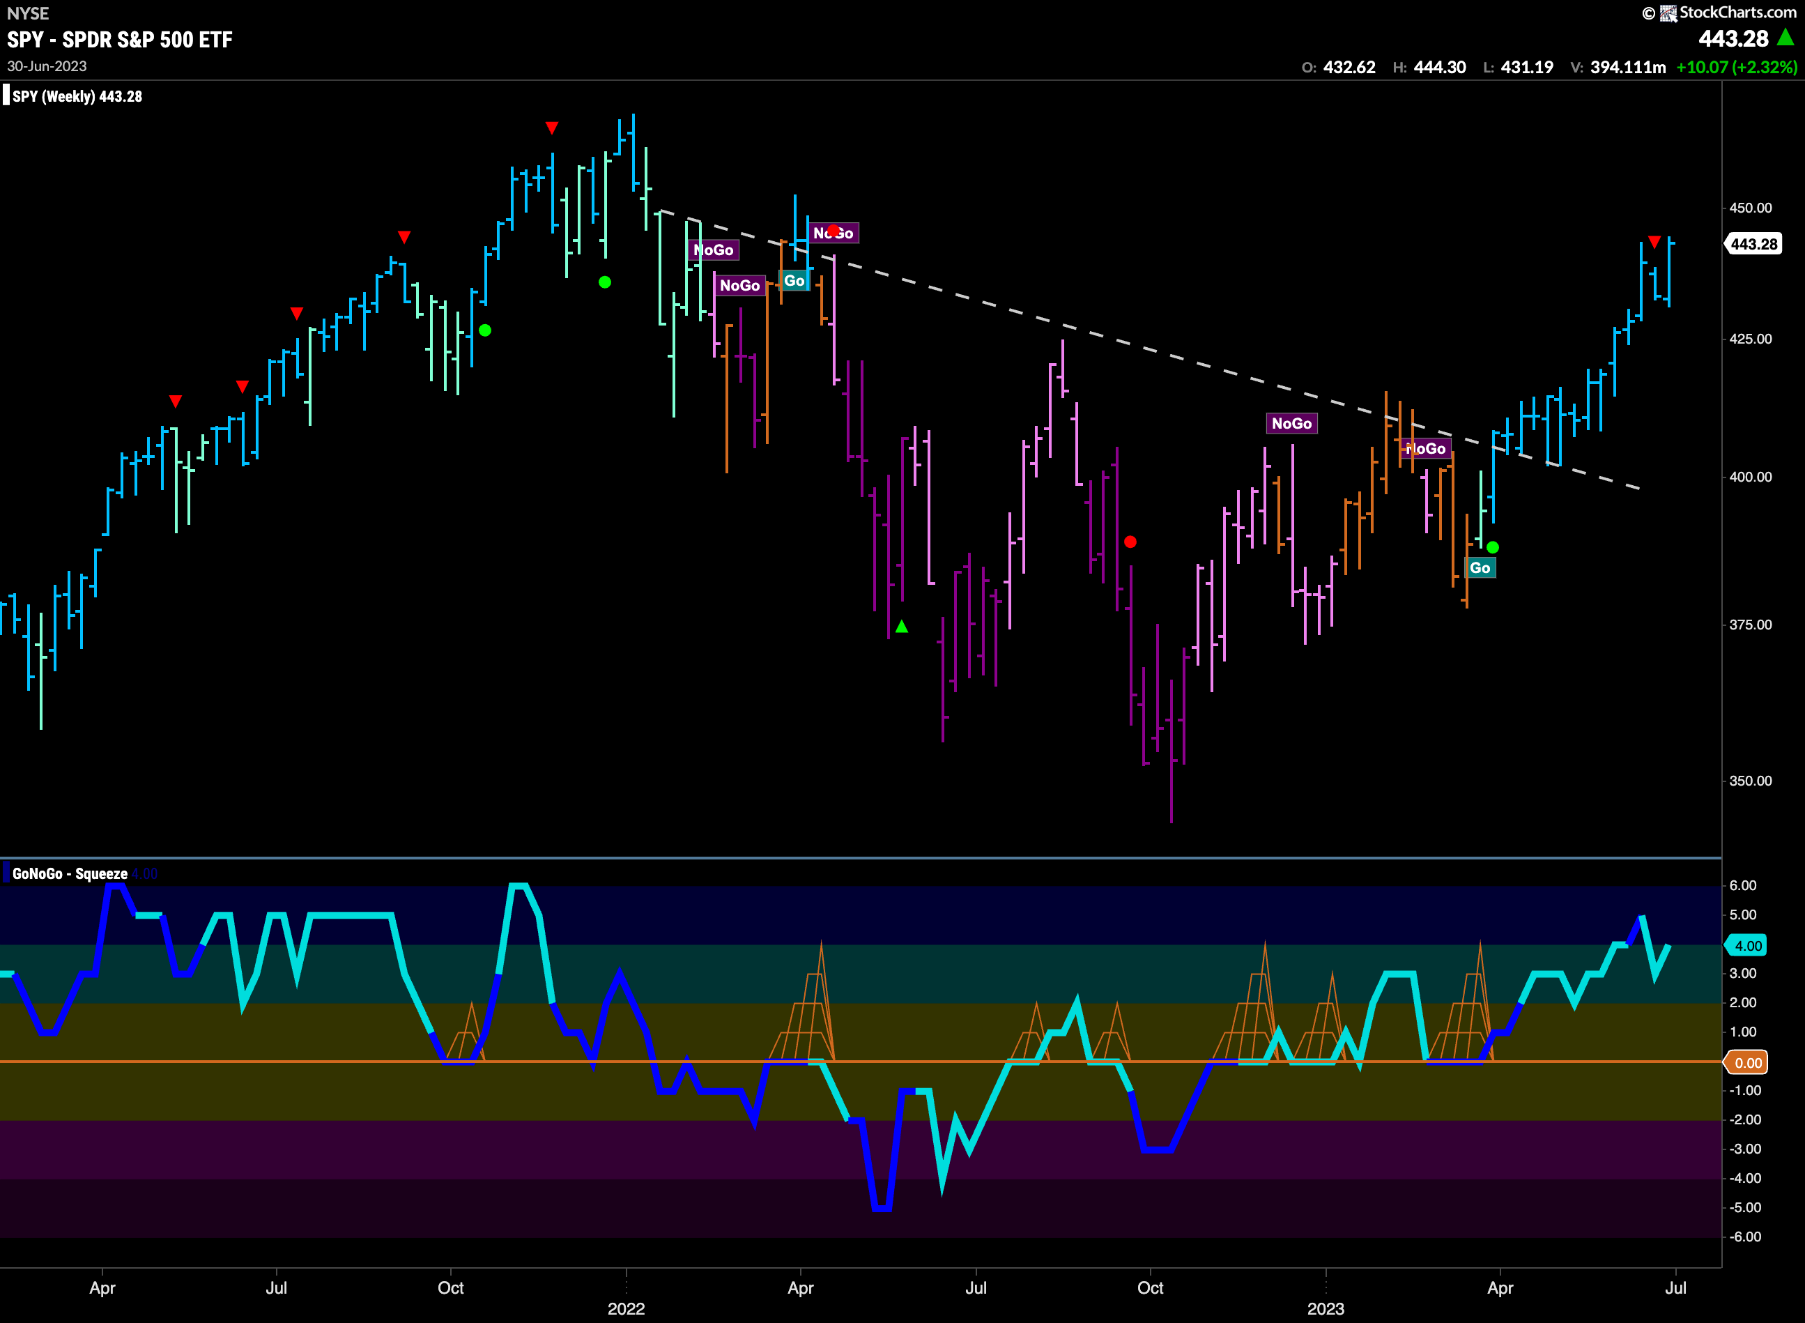Screen dimensions: 1805x1323
Task: Click the red triangle above the chart's highest peak
Action: click(552, 128)
